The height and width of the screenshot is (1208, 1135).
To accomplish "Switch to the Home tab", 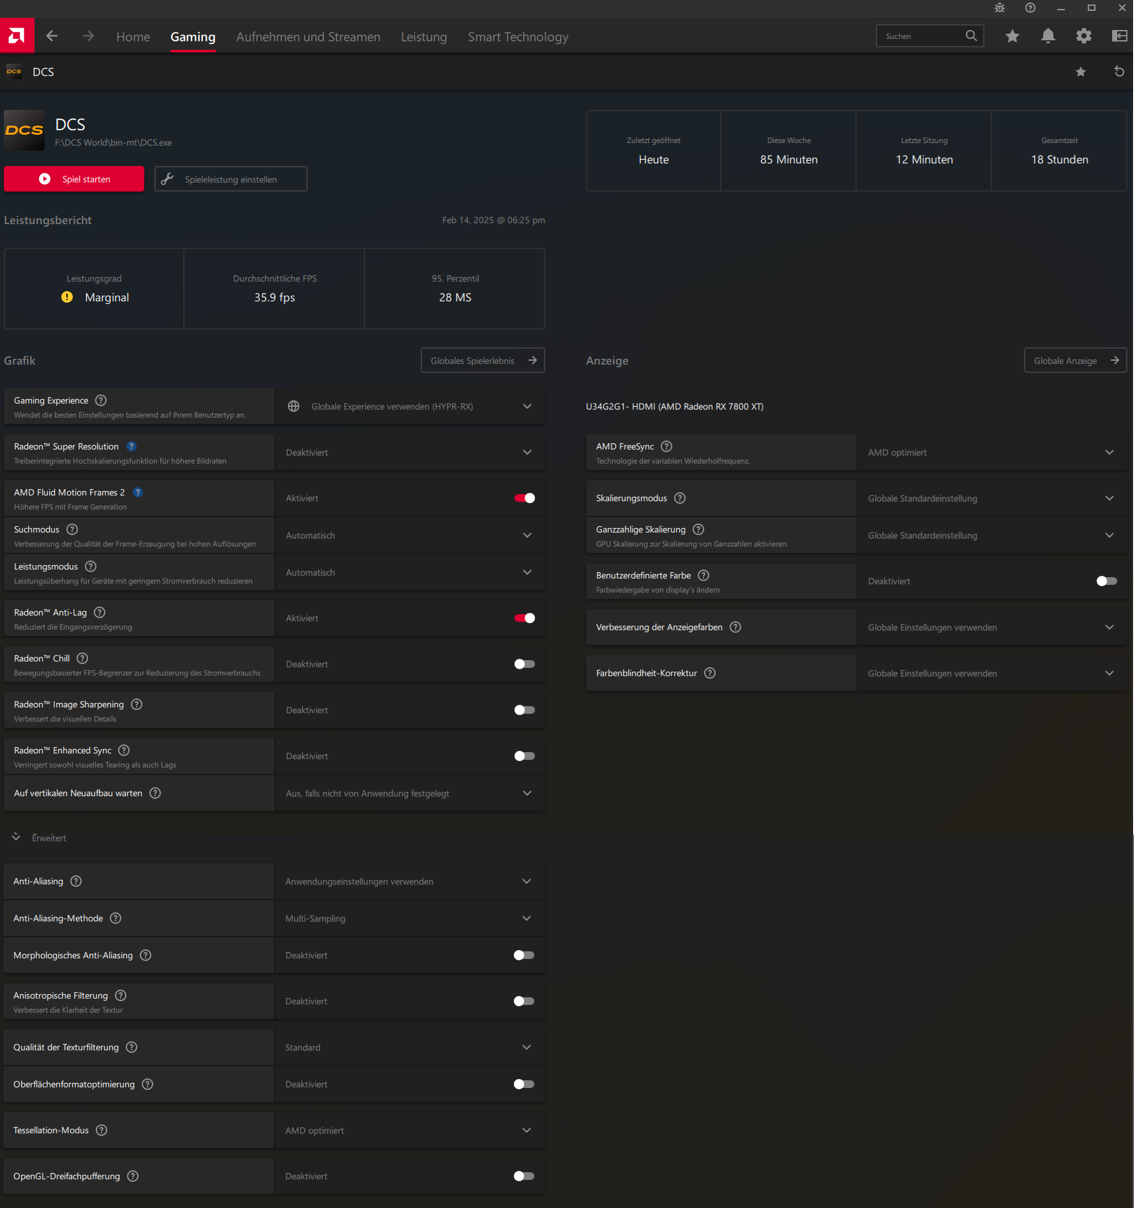I will [133, 36].
